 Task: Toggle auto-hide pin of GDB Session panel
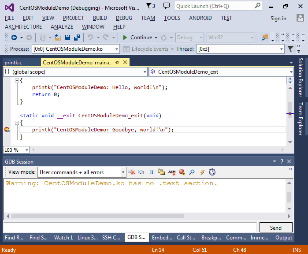tap(282, 161)
